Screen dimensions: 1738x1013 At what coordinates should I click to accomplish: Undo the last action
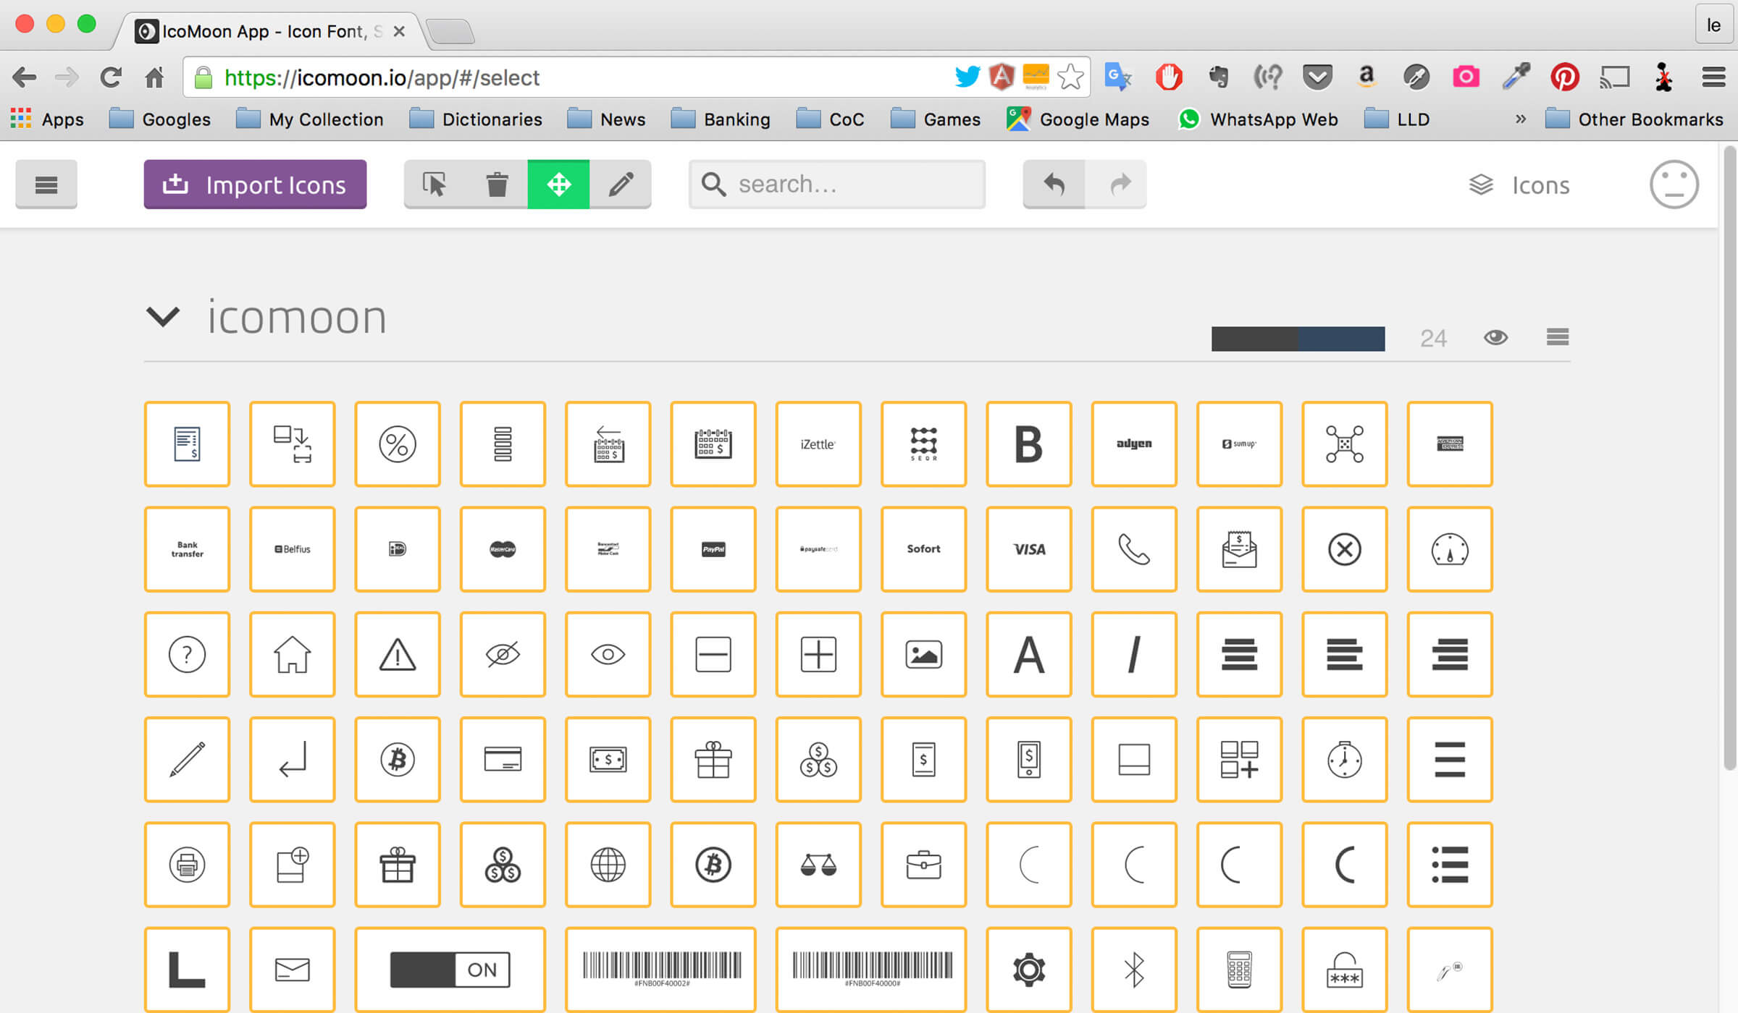point(1054,185)
